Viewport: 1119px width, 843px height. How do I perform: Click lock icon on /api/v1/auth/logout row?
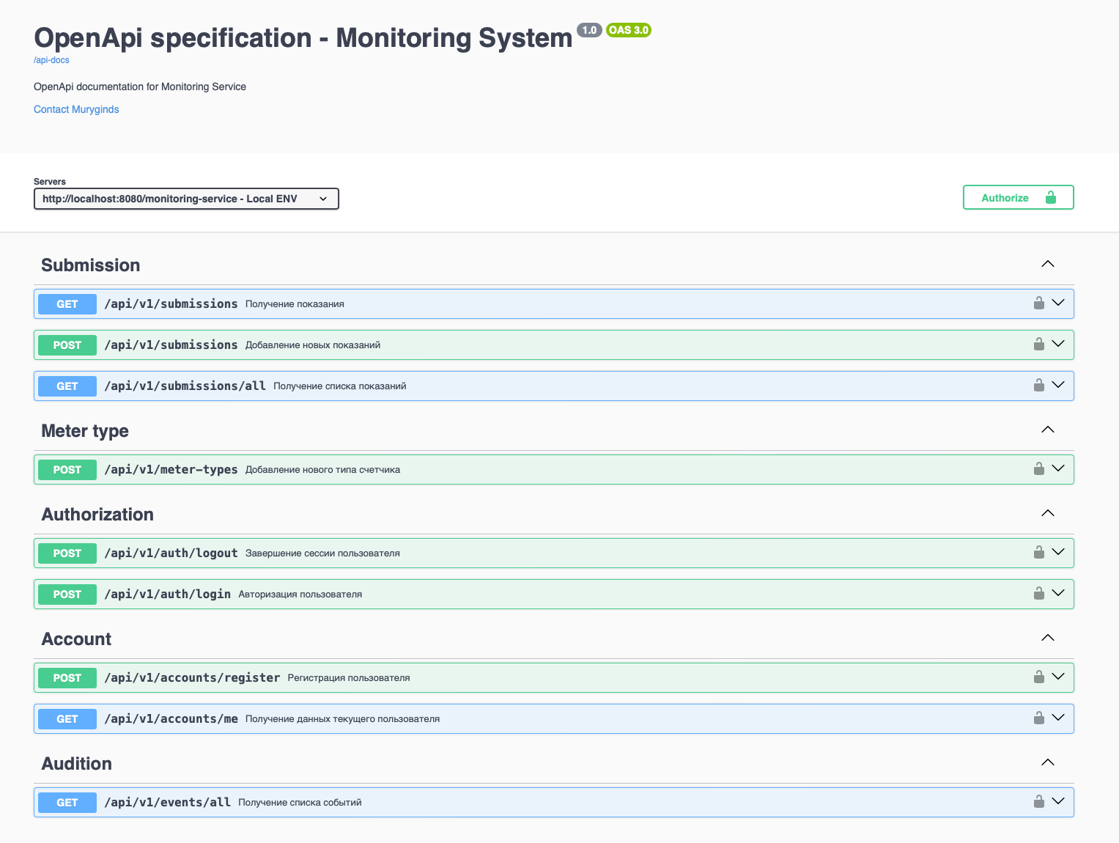(x=1038, y=552)
